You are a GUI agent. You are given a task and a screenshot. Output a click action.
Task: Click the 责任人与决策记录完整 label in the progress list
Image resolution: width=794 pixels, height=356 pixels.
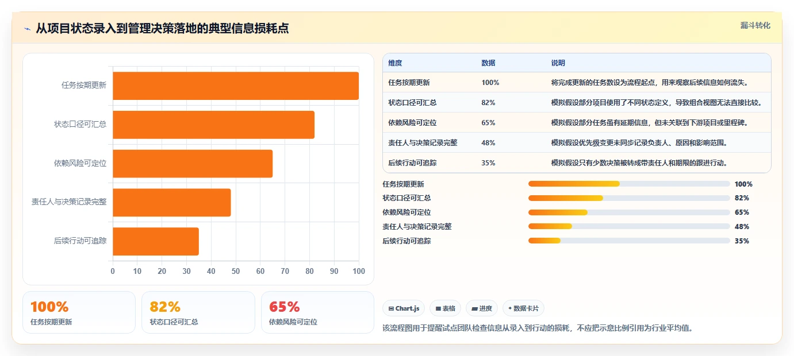417,227
